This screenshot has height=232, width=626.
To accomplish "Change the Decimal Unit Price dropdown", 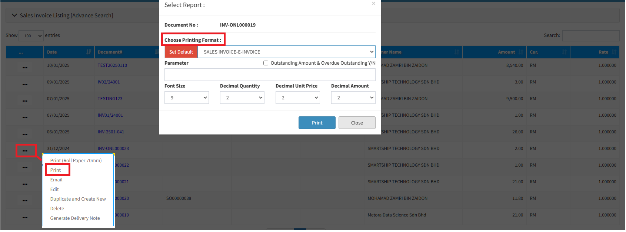I will [297, 98].
